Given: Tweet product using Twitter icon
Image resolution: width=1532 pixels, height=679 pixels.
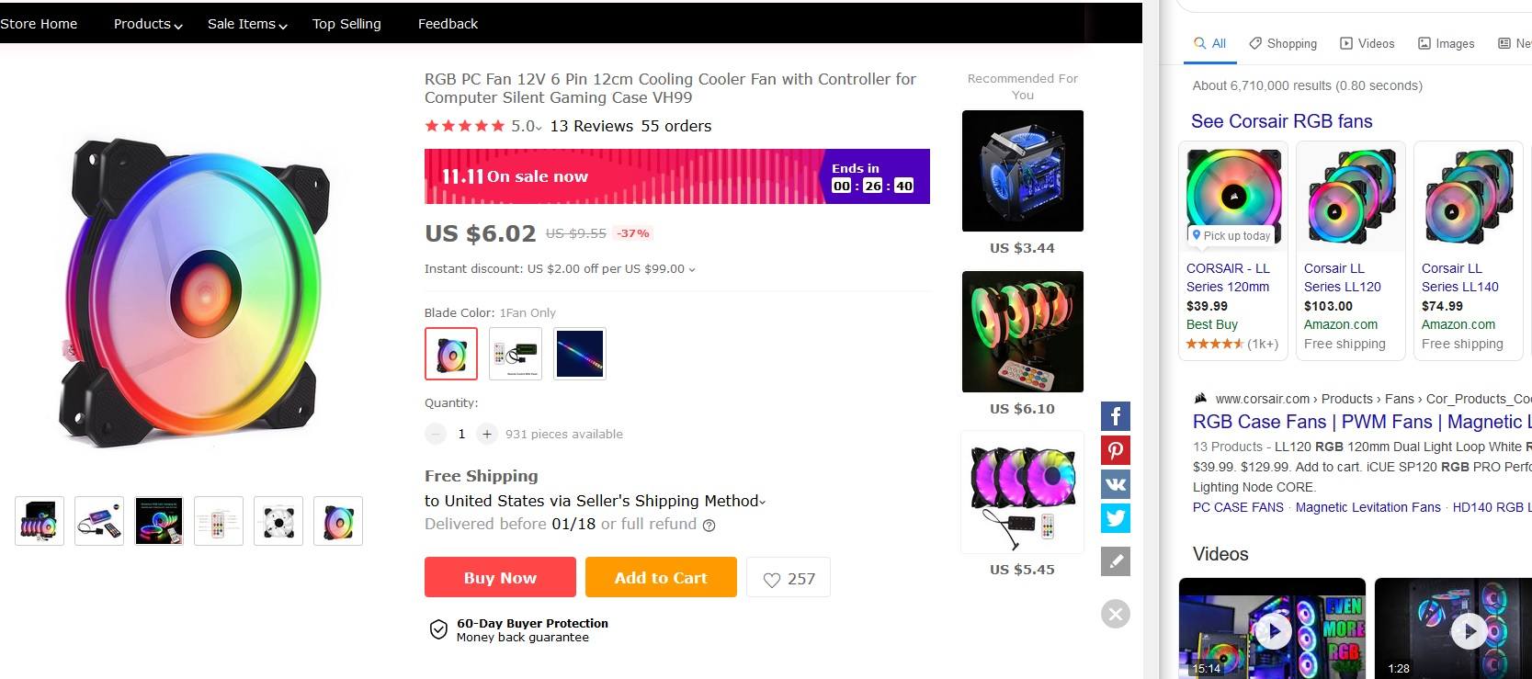Looking at the screenshot, I should (1116, 518).
